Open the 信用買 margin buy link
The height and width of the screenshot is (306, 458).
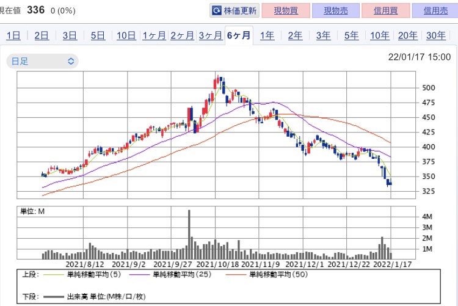pyautogui.click(x=385, y=11)
